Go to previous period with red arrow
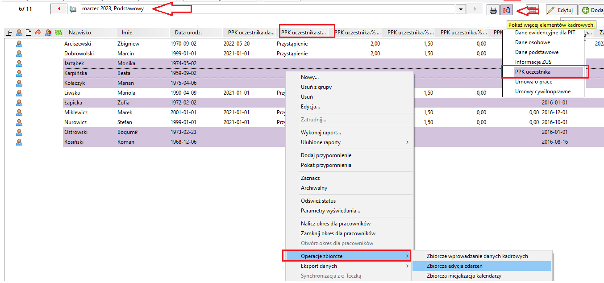 (x=59, y=9)
